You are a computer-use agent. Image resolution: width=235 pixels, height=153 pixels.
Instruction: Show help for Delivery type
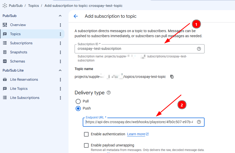[x=109, y=93]
